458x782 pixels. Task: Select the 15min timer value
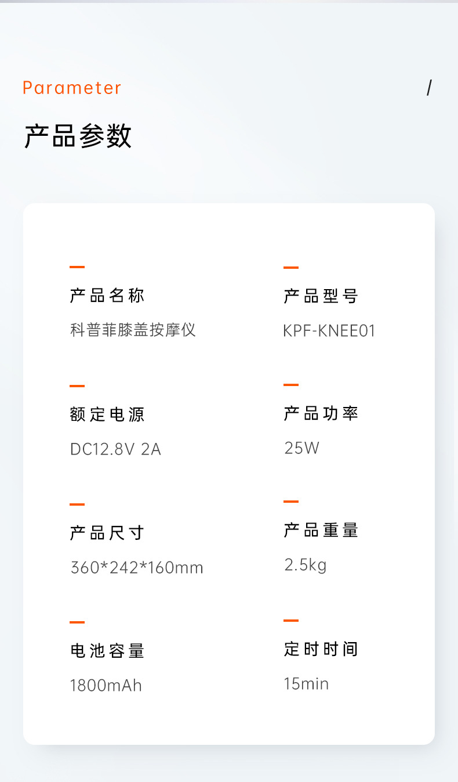306,684
